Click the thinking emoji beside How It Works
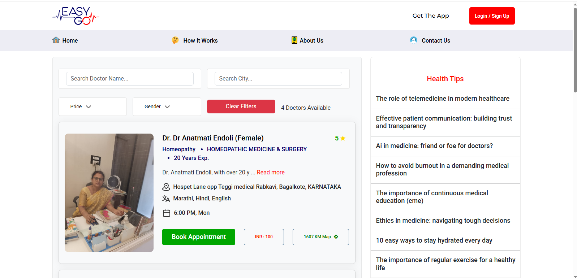The image size is (577, 278). tap(175, 40)
